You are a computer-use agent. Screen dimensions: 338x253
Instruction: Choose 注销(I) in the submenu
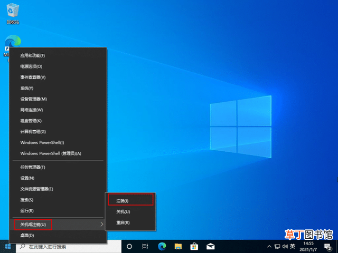(x=130, y=201)
